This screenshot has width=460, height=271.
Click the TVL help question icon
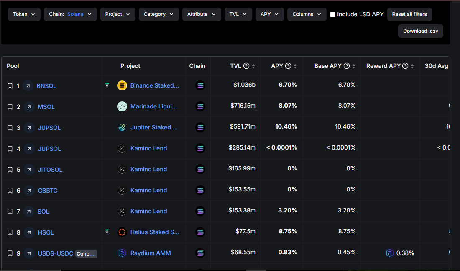pos(246,66)
